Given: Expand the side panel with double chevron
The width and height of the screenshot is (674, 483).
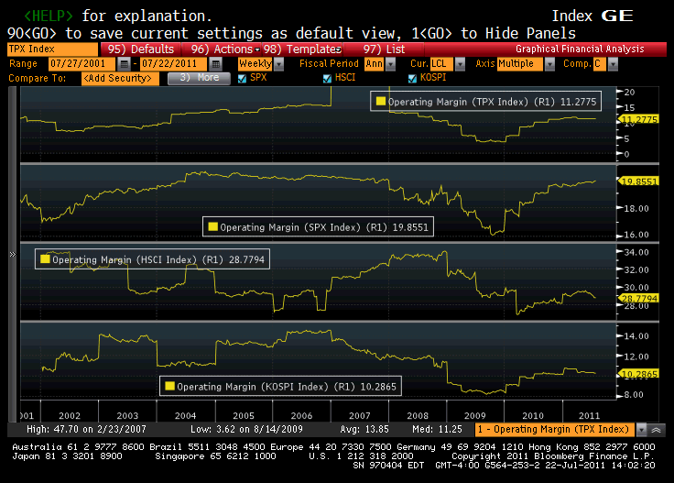Looking at the screenshot, I should coord(13,254).
